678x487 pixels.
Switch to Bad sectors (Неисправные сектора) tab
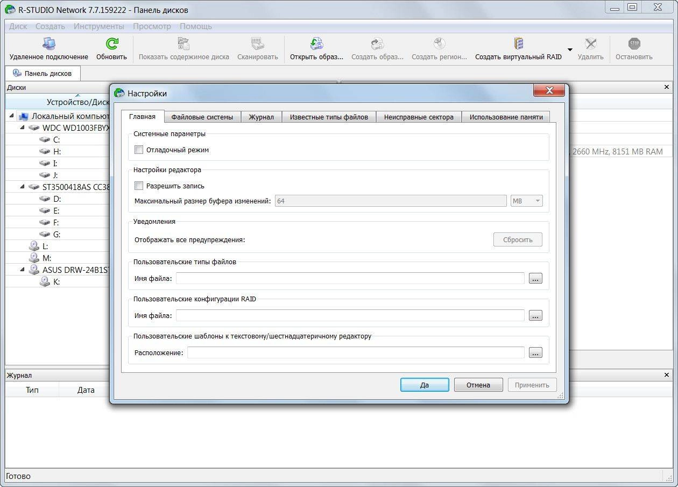click(x=419, y=117)
